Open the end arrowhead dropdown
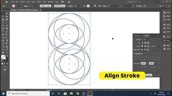172x96 pixels. click(155, 63)
